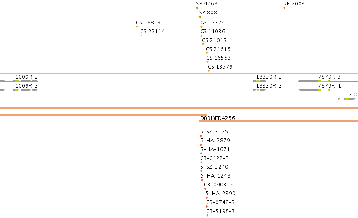Viewport: 358px width, 218px height.
Task: Click the 1009R-3 transcript glyph
Action: 19,90
